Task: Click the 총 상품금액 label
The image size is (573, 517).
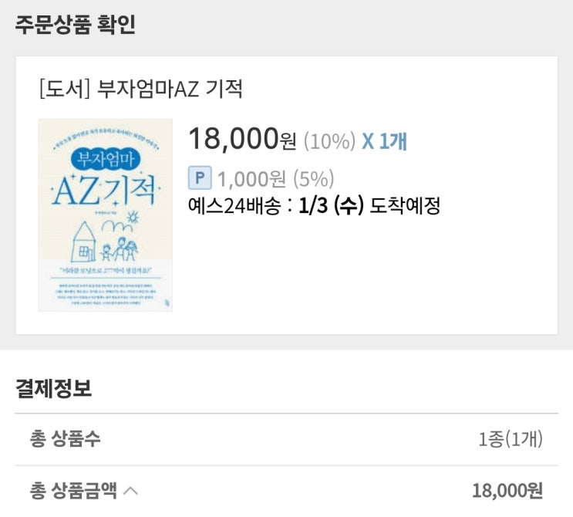Action: click(x=74, y=490)
